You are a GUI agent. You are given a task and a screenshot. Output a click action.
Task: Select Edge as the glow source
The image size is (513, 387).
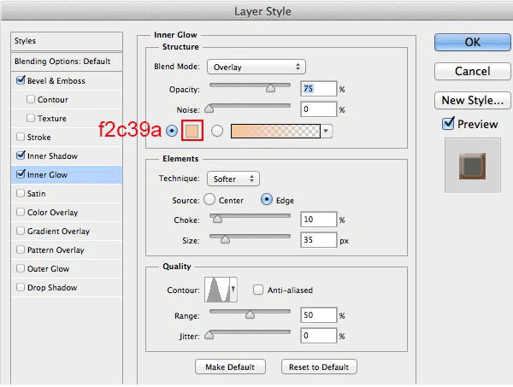[267, 199]
